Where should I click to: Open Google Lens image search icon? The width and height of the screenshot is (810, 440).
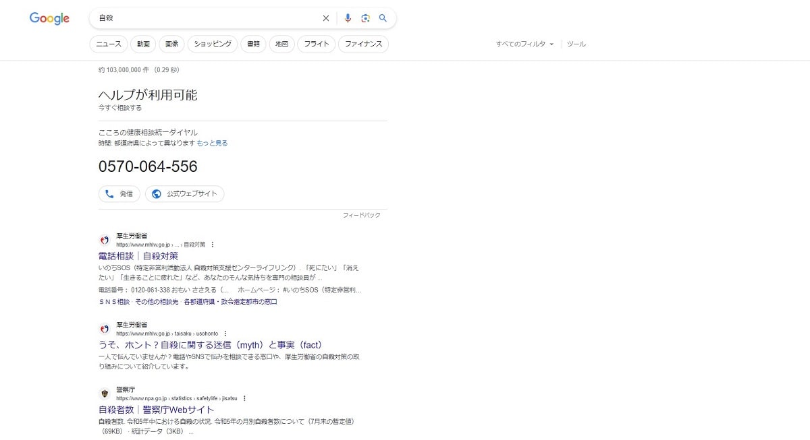pyautogui.click(x=365, y=18)
